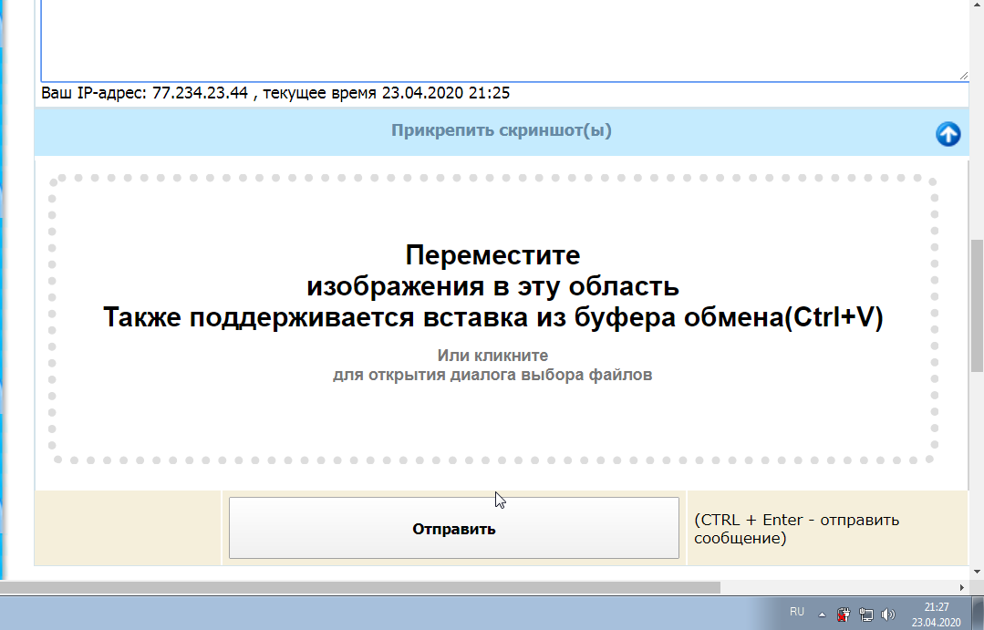The width and height of the screenshot is (984, 630).
Task: Open the network status tray icon
Action: [865, 615]
